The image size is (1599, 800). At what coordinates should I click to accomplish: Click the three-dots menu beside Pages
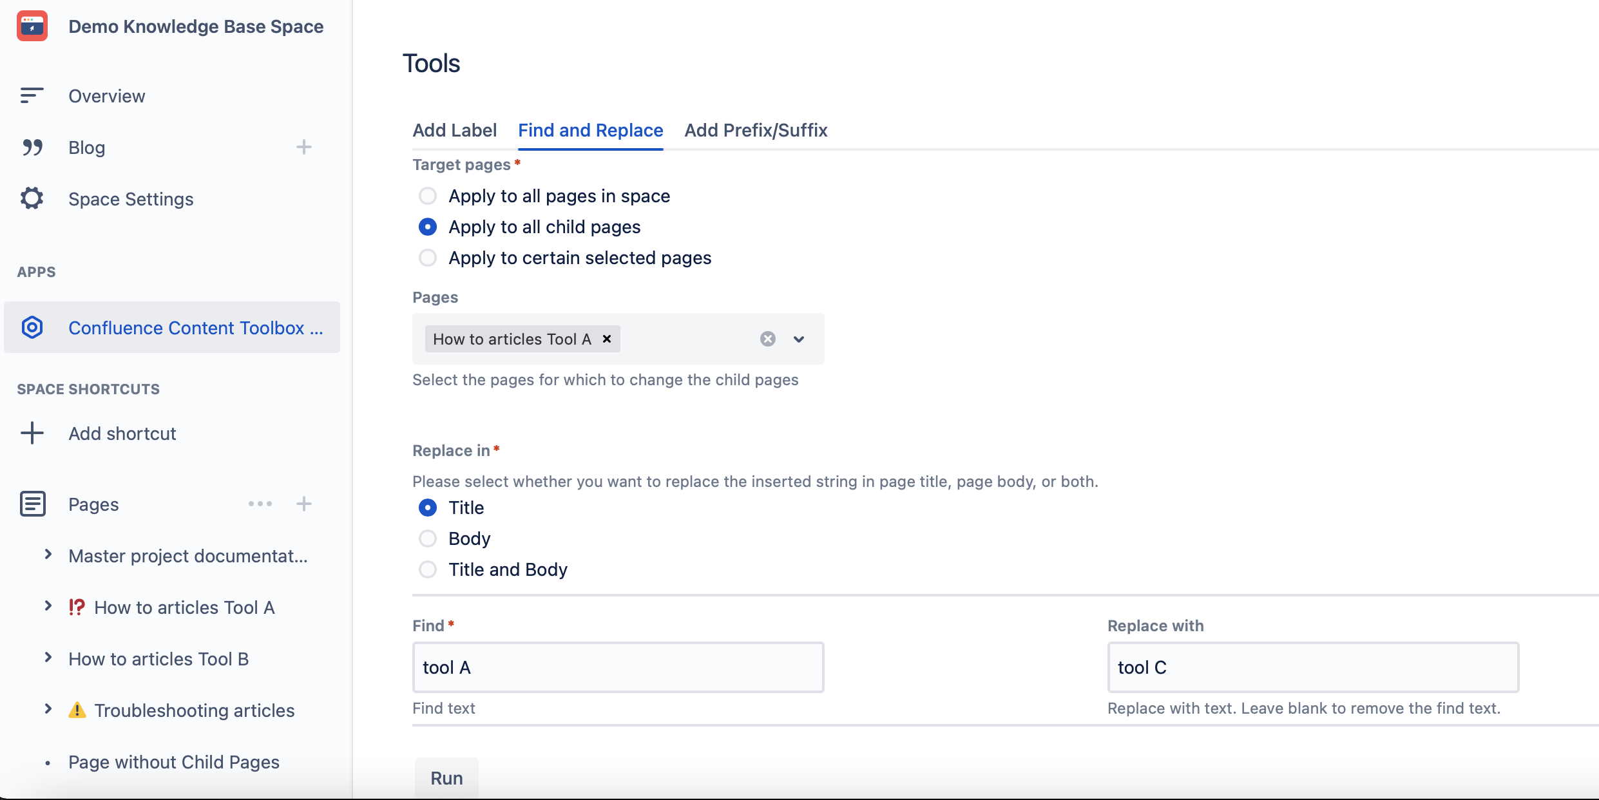coord(260,504)
